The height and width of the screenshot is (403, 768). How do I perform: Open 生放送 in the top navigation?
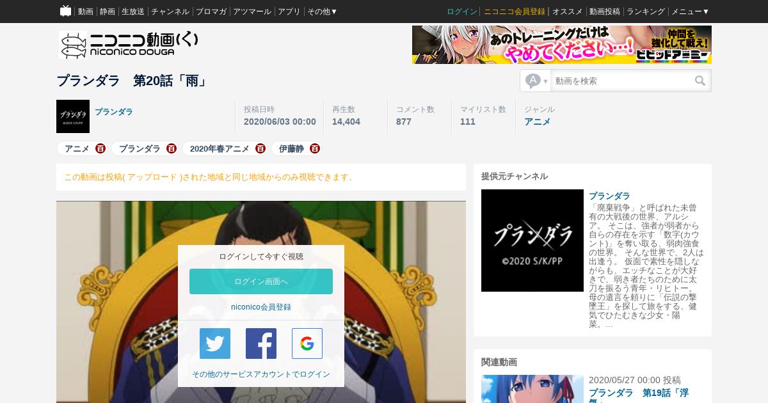(133, 12)
